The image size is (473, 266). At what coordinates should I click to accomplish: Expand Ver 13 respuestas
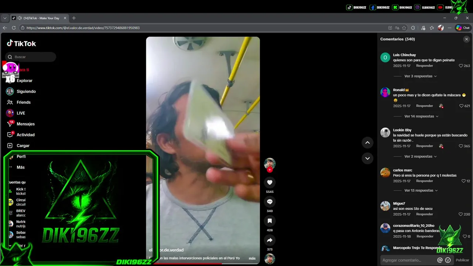click(x=421, y=191)
